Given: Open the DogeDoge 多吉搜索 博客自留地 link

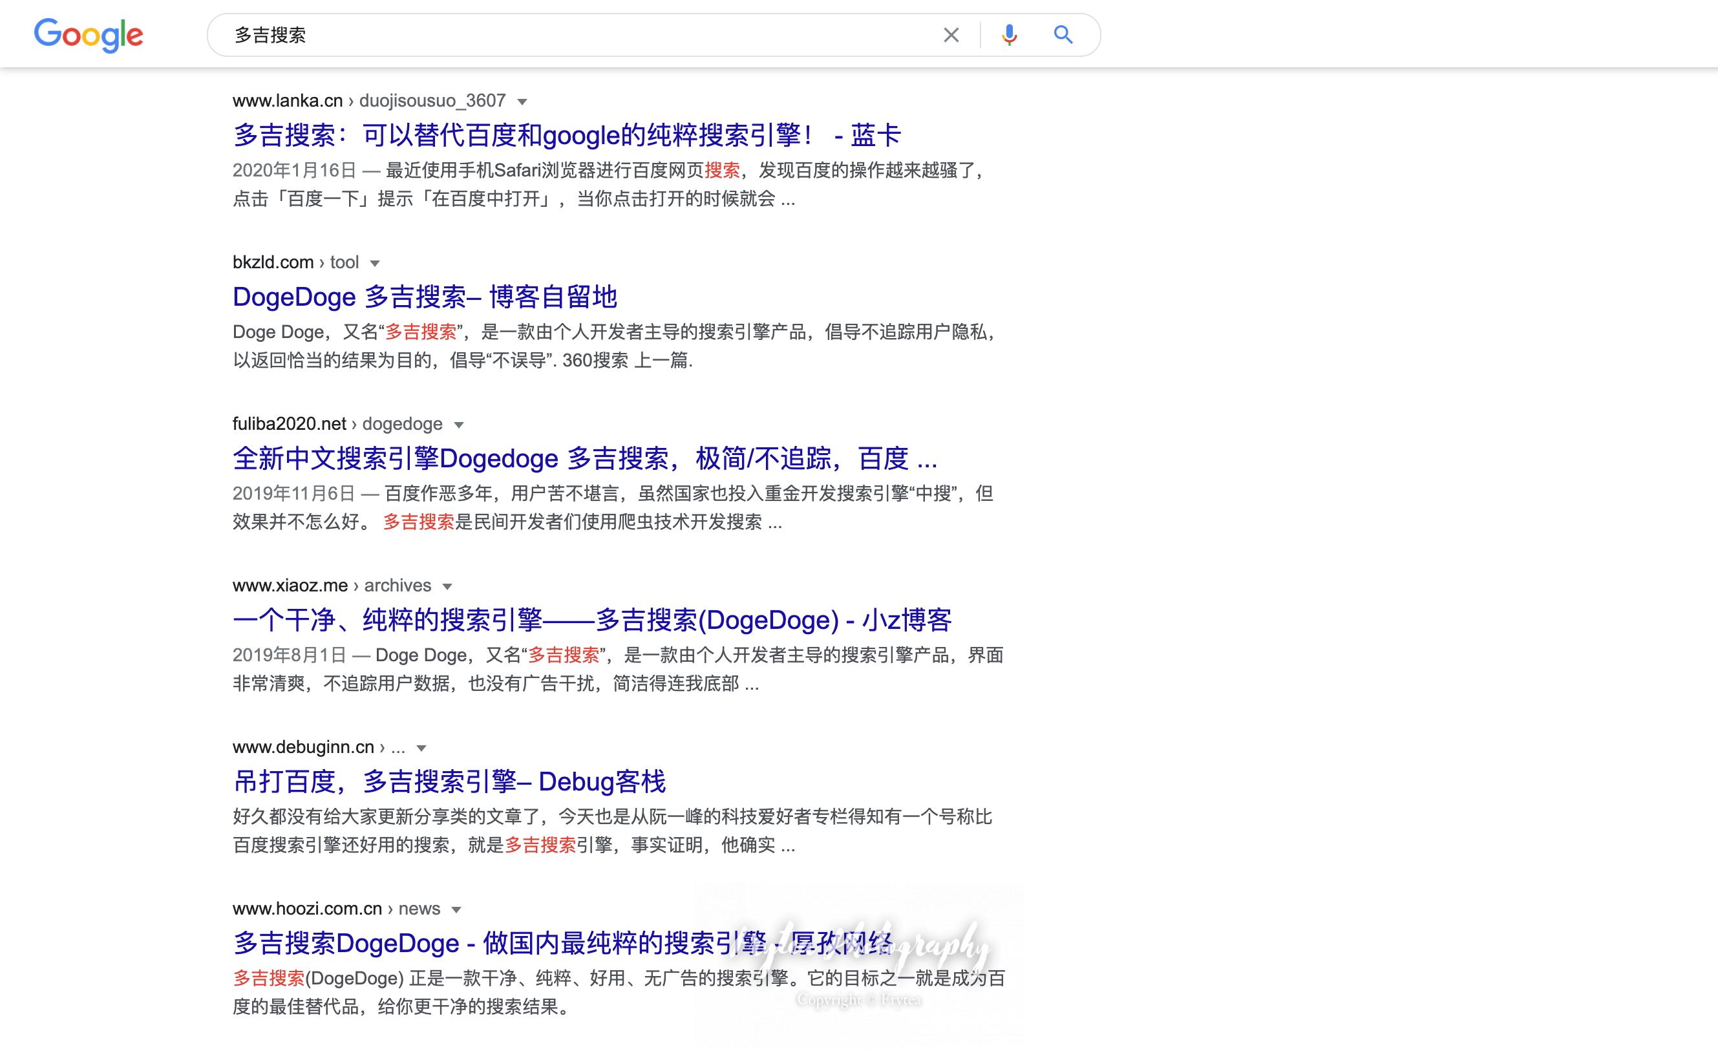Looking at the screenshot, I should [x=425, y=297].
